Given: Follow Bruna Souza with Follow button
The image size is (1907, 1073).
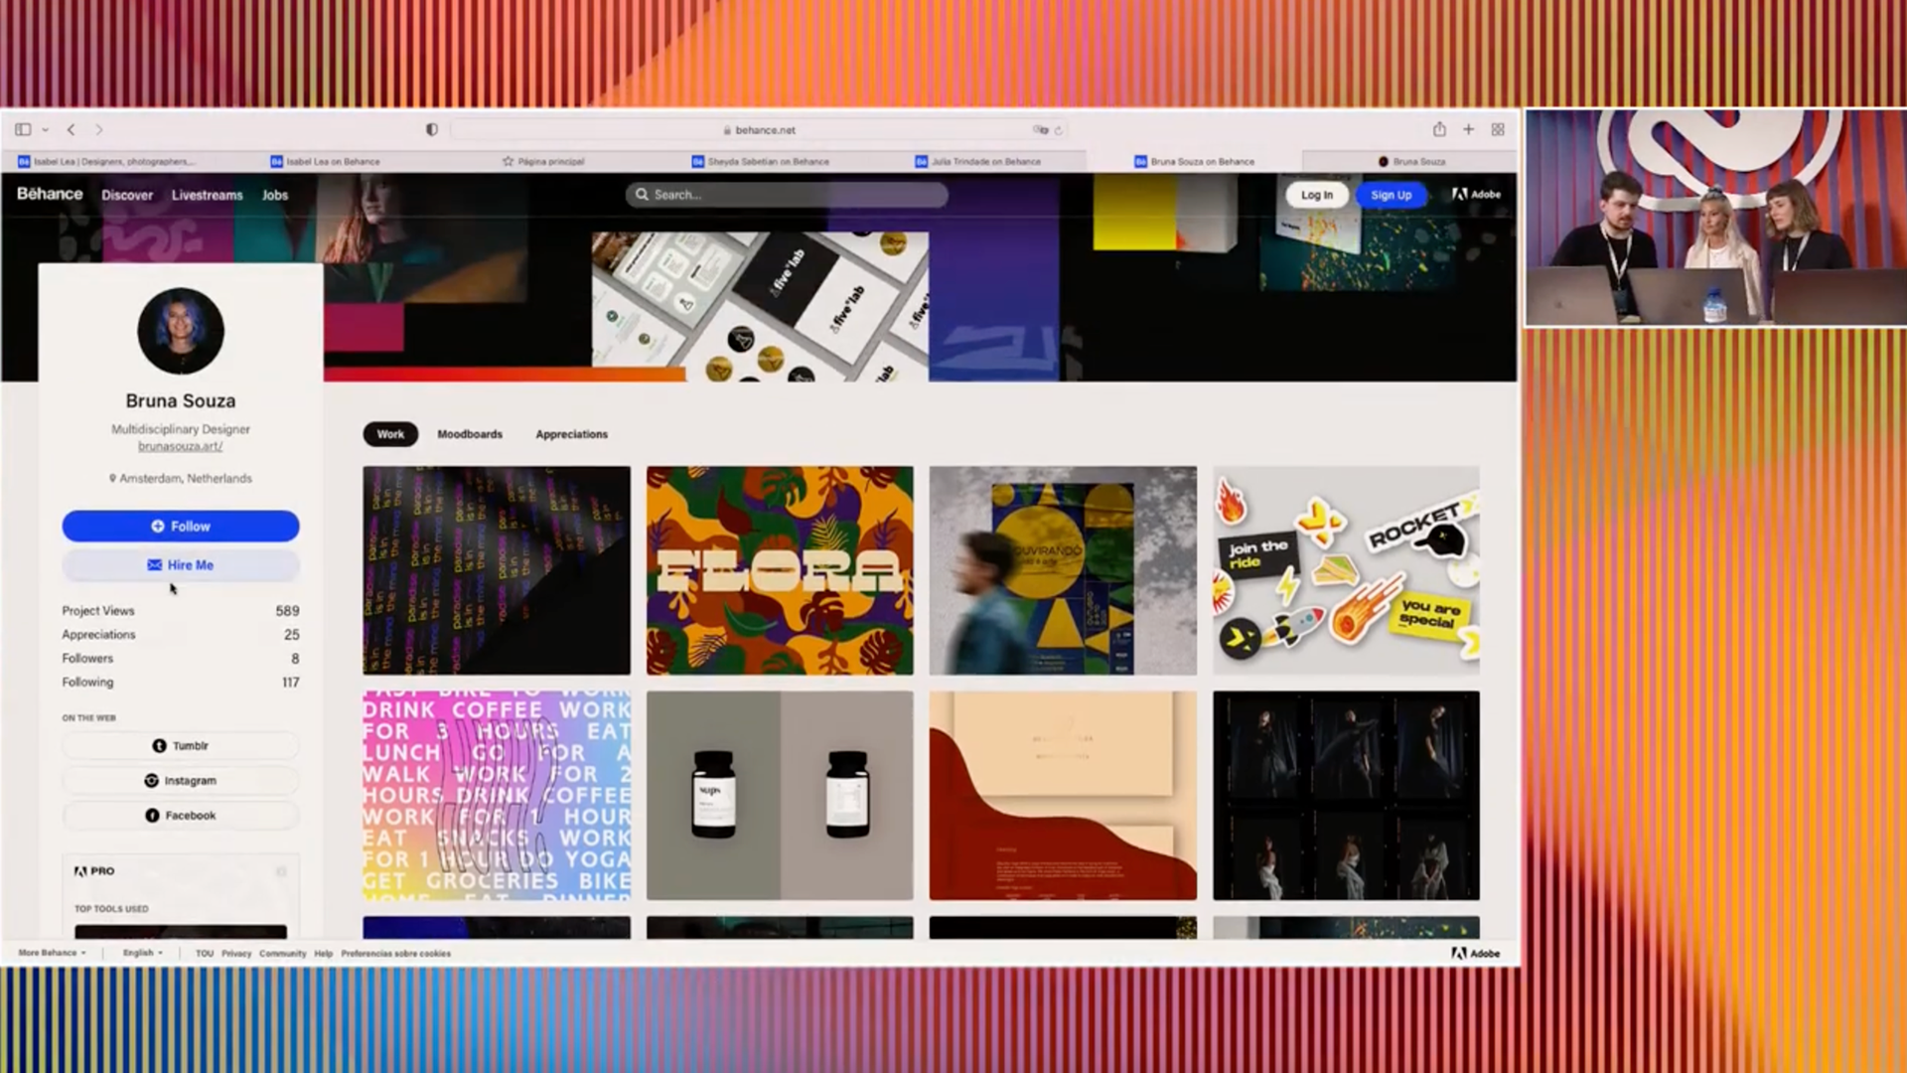Looking at the screenshot, I should coord(181,526).
